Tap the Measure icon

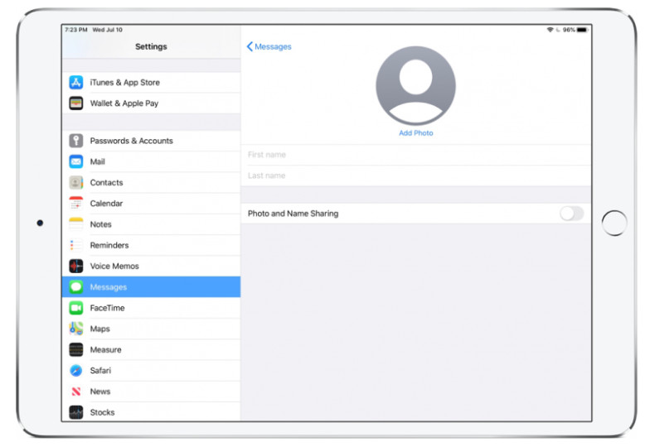(x=76, y=349)
